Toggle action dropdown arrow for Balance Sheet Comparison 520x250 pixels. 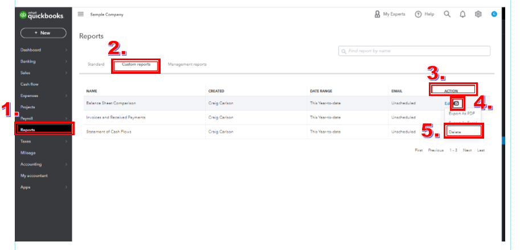click(457, 103)
